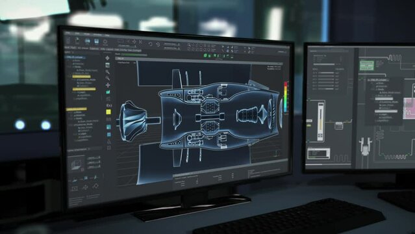This screenshot has height=234, width=415.
Task: Click the redo curved arrow icon
Action: click(158, 44)
